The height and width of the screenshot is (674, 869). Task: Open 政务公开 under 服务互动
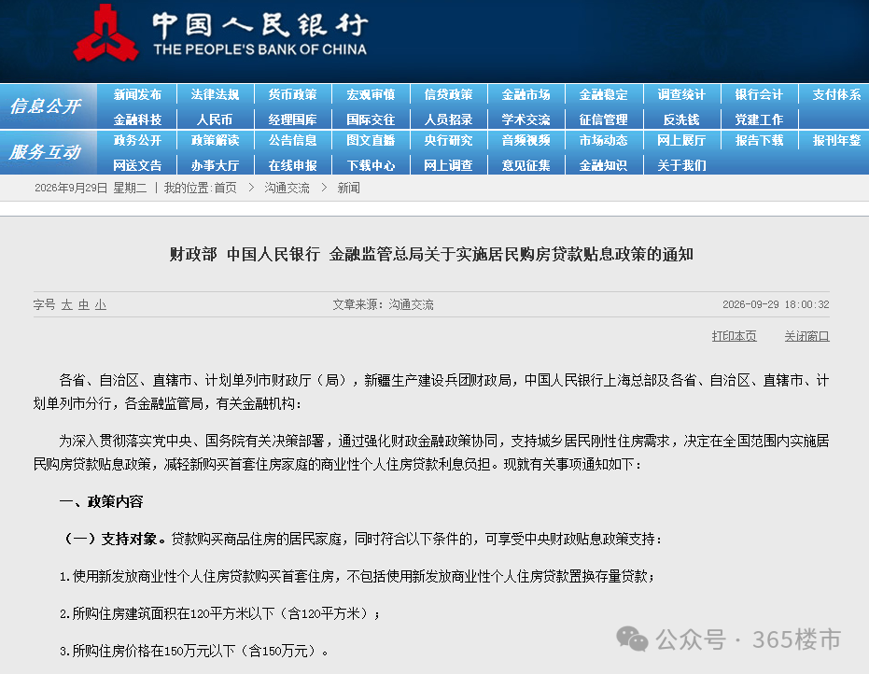[x=137, y=141]
